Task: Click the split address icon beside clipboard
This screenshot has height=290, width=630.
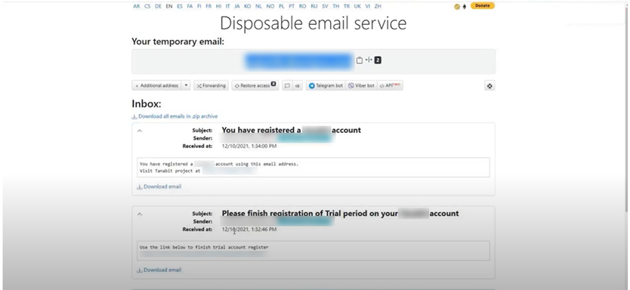Action: [x=369, y=60]
